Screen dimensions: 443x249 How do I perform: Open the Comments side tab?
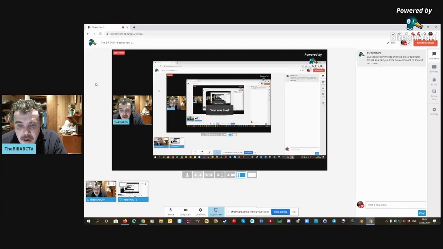pos(434,55)
